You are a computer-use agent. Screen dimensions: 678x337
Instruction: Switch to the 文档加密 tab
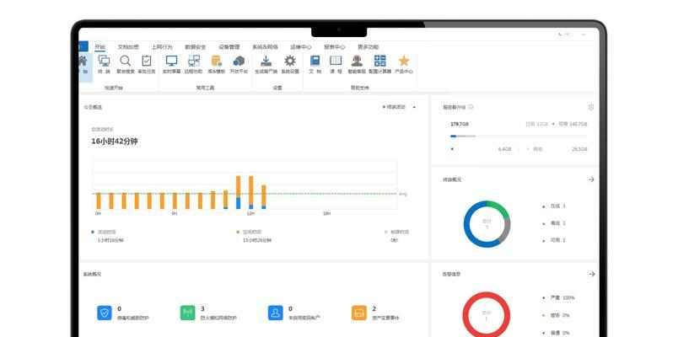point(128,46)
